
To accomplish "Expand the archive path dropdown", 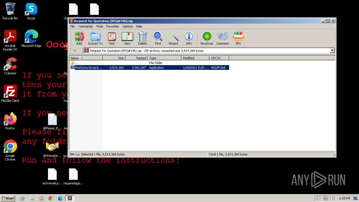I will (332, 51).
